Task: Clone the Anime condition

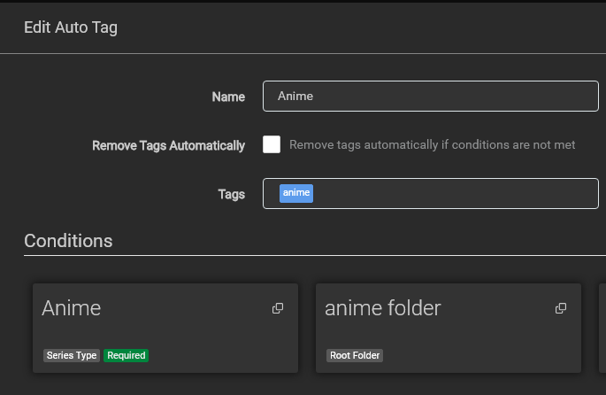Action: [278, 308]
